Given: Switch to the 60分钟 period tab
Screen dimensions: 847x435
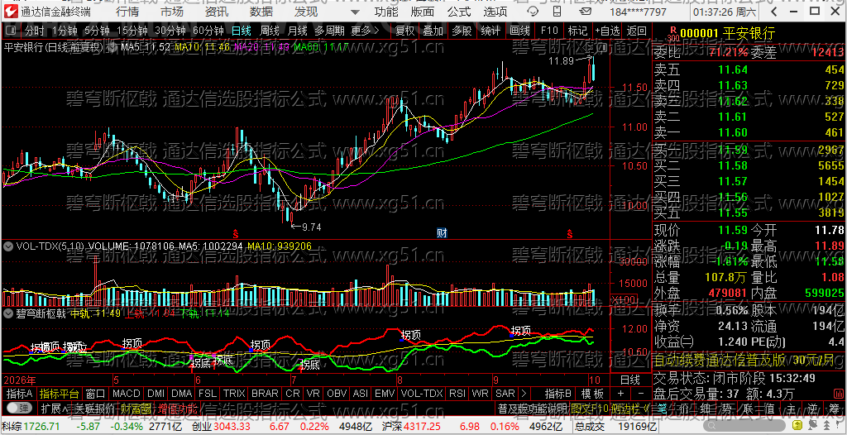Looking at the screenshot, I should click(208, 31).
